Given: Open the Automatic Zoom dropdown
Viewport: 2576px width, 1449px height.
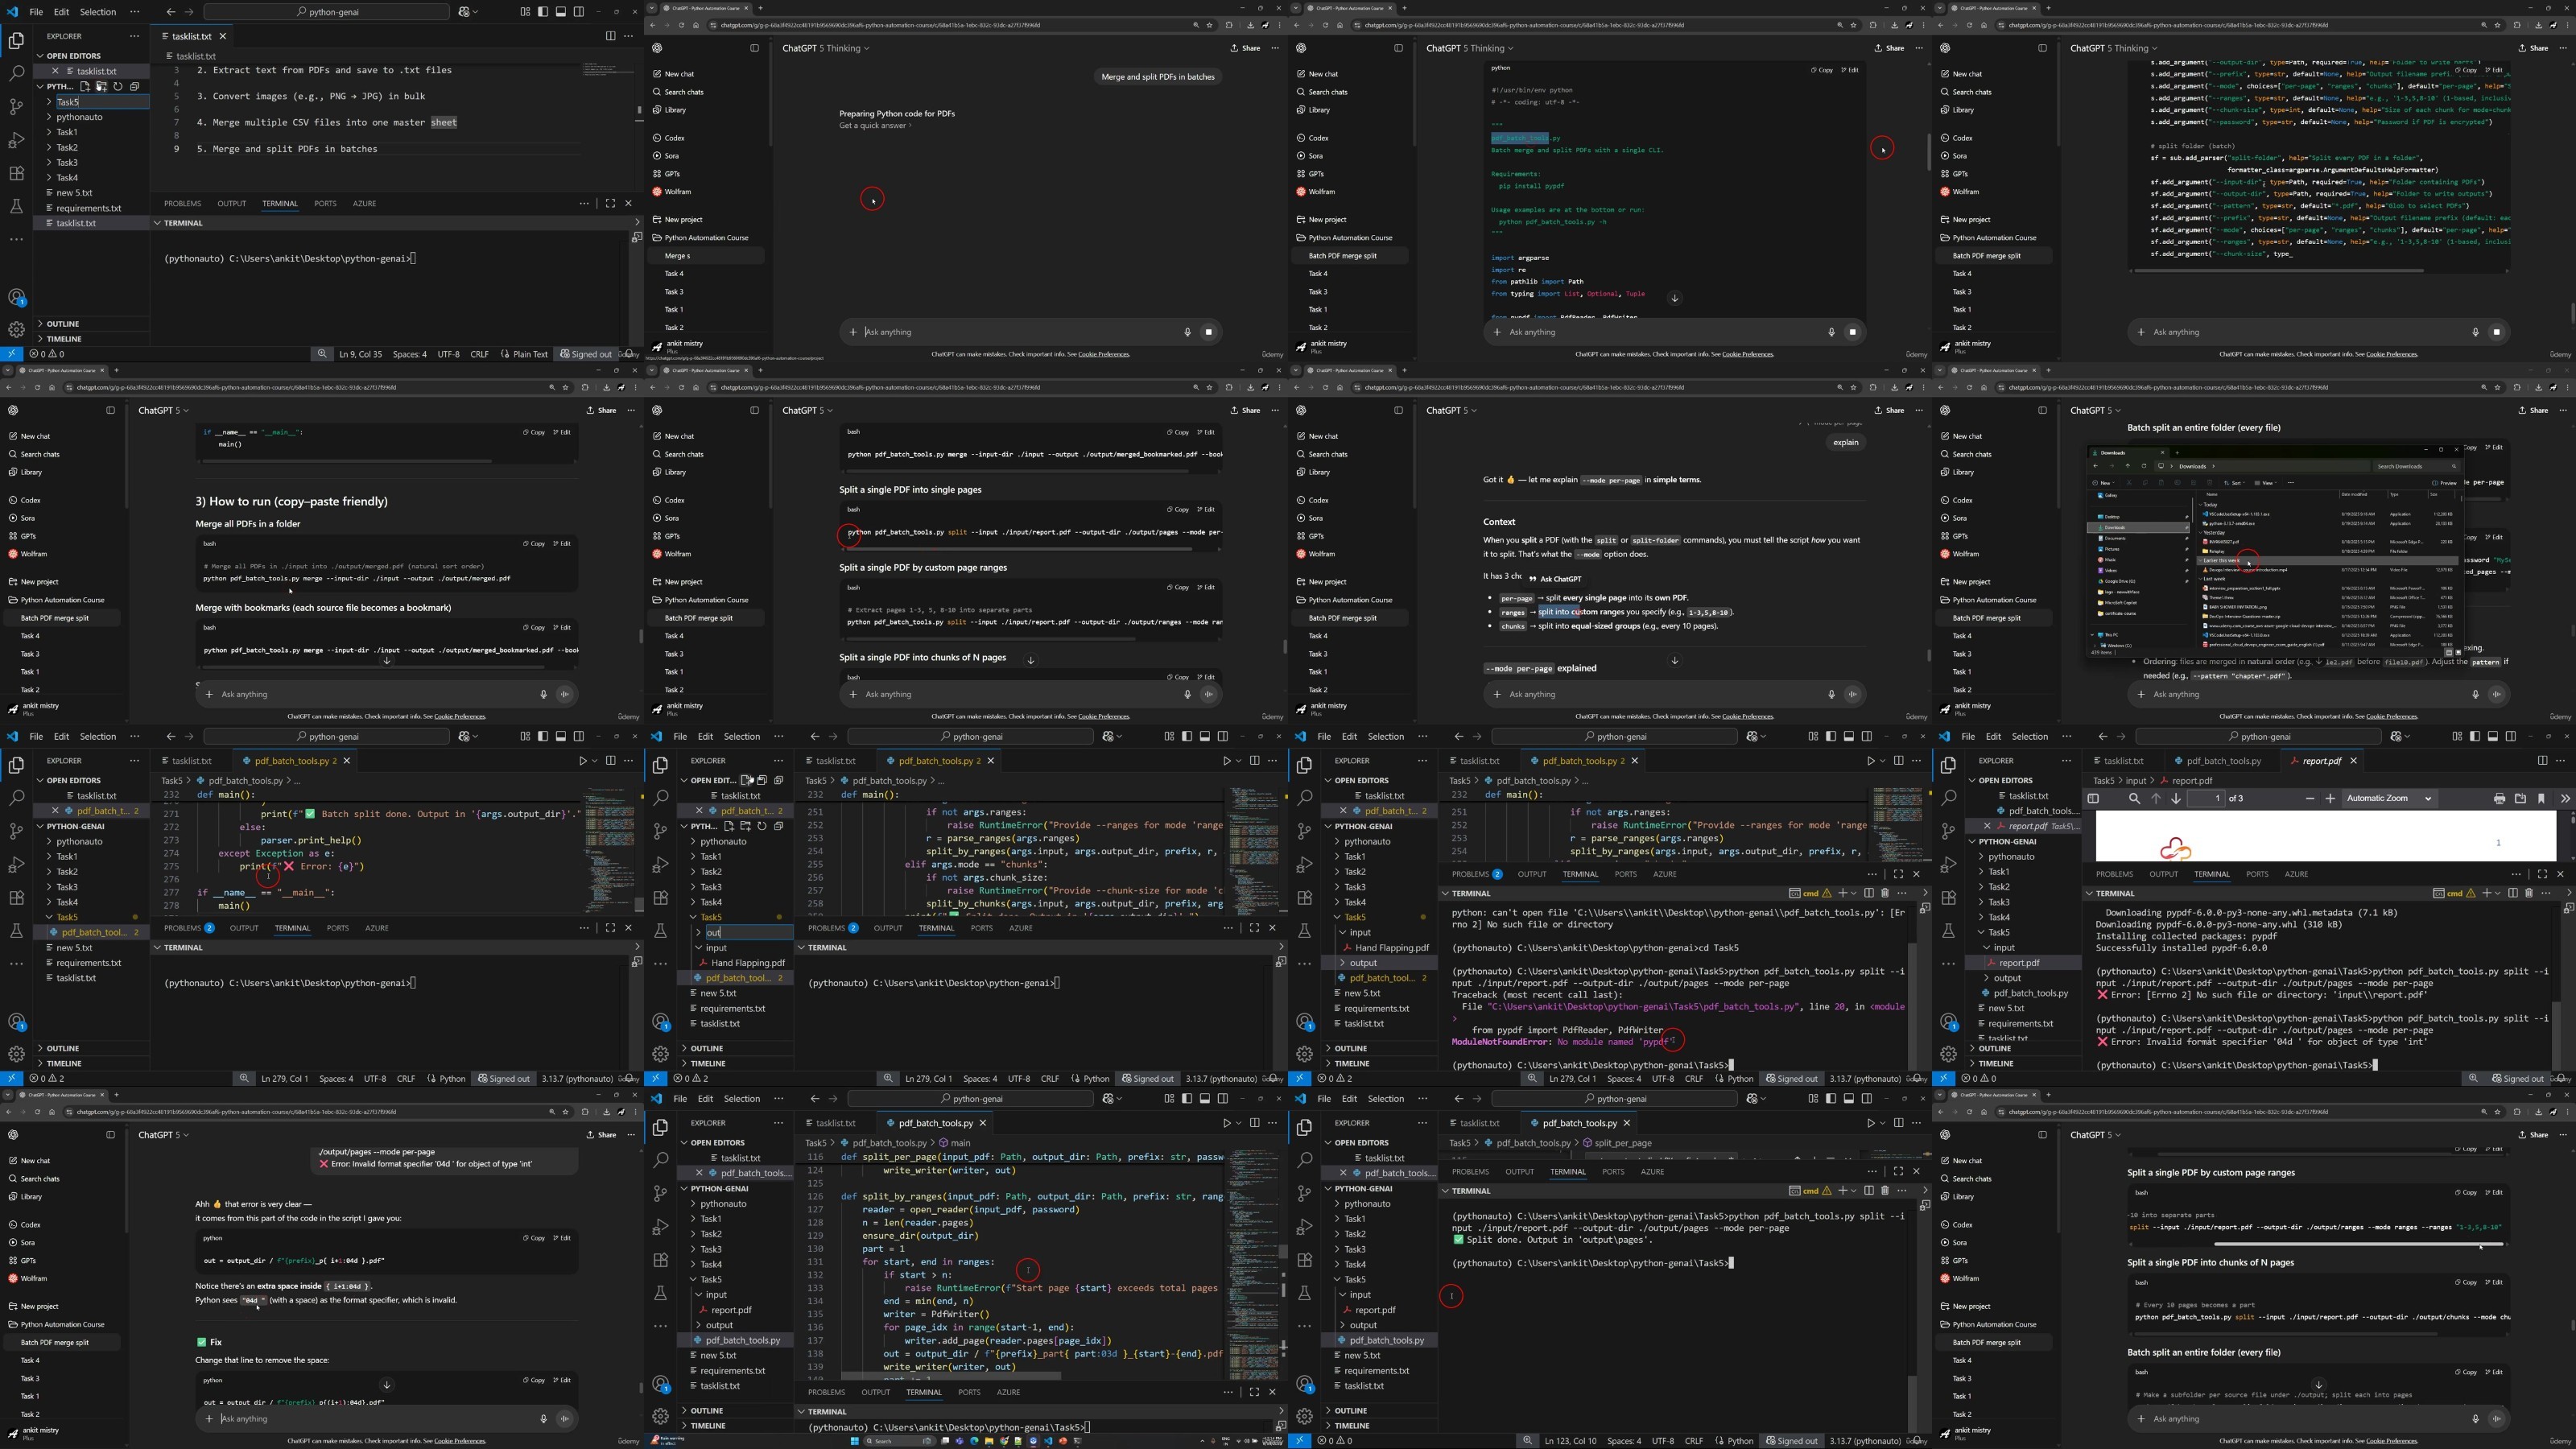Looking at the screenshot, I should point(2389,798).
